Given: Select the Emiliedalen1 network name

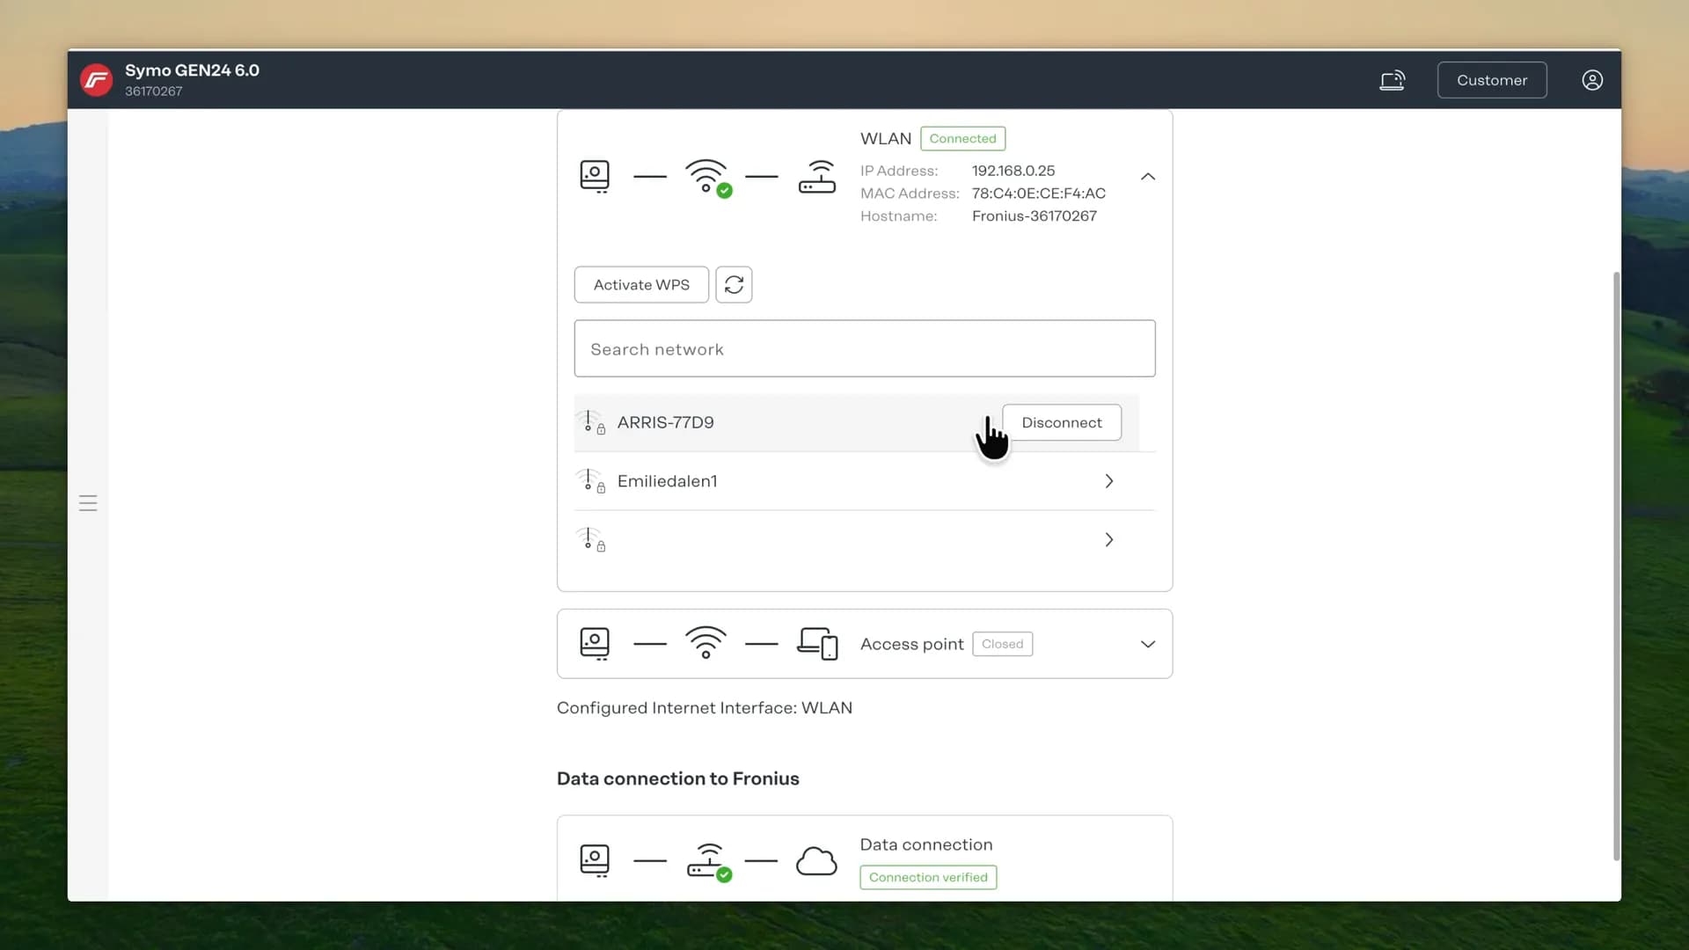Looking at the screenshot, I should (668, 481).
